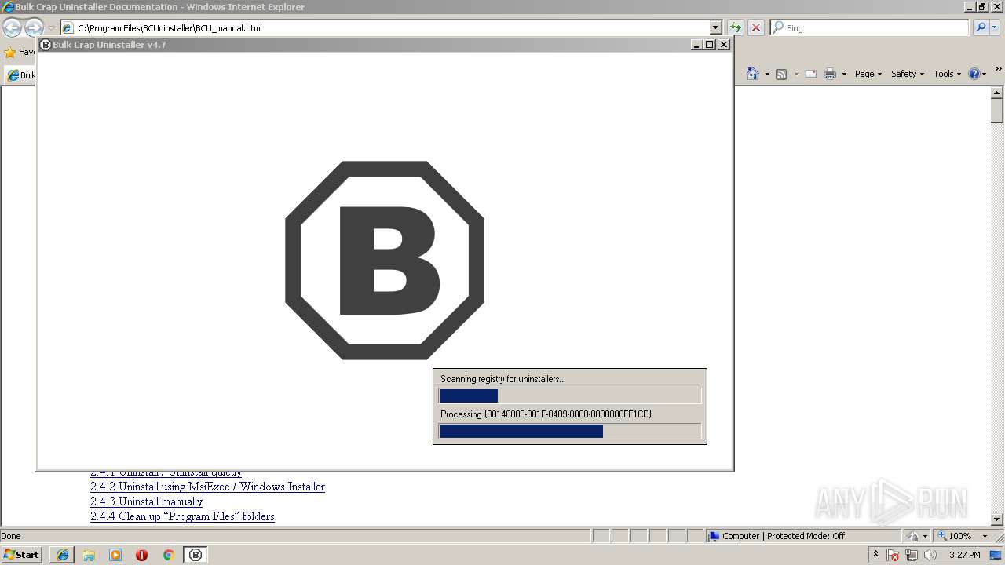
Task: Click the large octagon B splash logo
Action: point(385,261)
